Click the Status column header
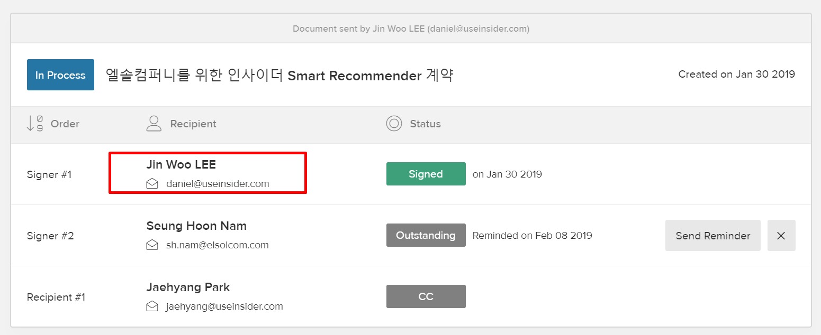Viewport: 821px width, 335px height. pos(425,124)
